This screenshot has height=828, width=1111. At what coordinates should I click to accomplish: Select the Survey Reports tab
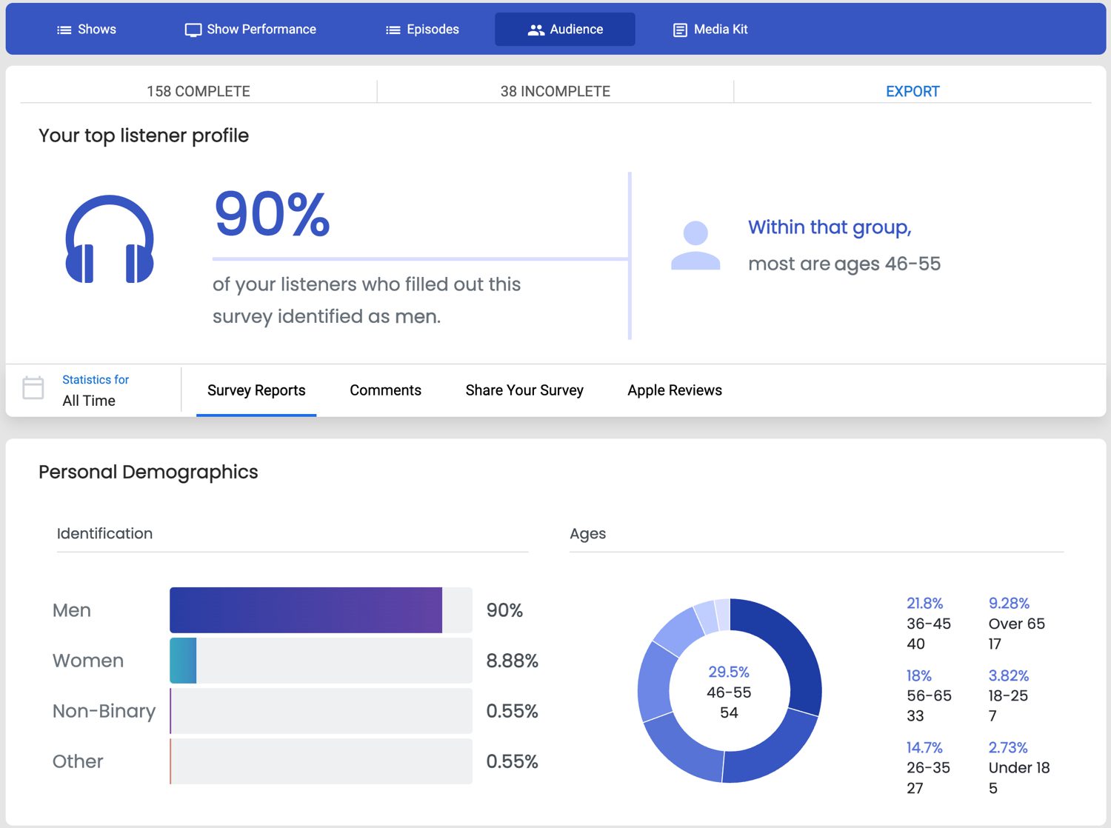point(256,390)
